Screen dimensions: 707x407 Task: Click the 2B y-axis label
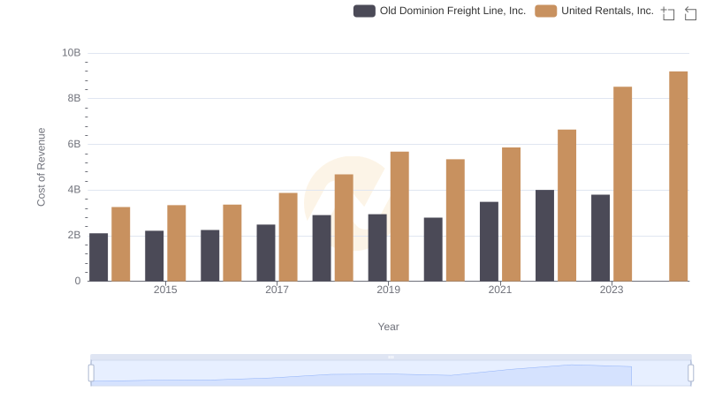point(74,235)
